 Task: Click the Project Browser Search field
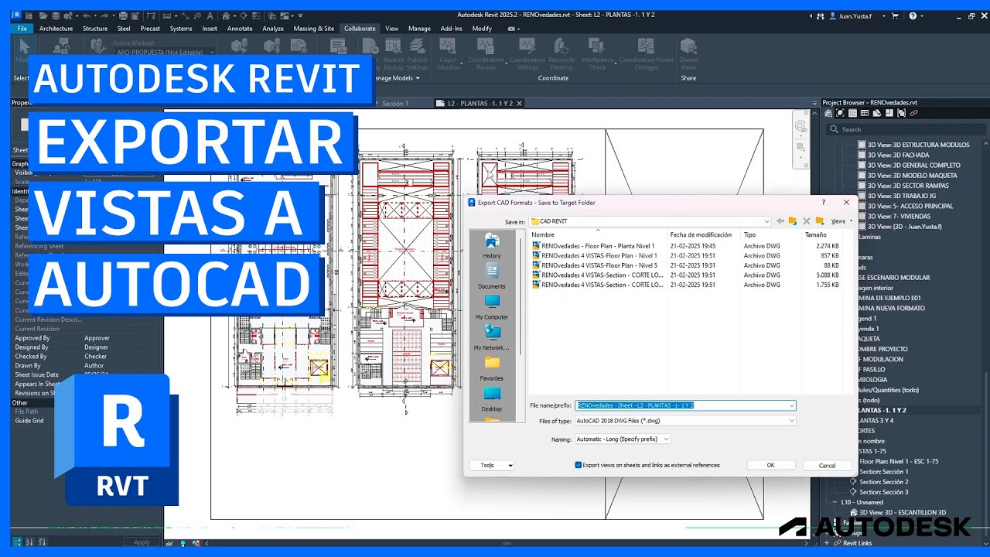point(905,129)
